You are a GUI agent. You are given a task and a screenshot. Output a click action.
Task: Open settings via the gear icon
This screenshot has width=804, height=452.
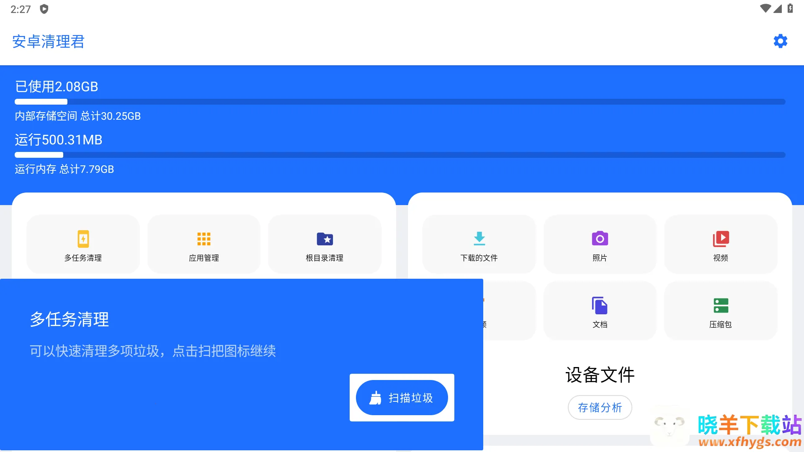[780, 41]
